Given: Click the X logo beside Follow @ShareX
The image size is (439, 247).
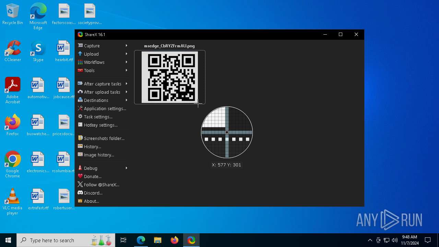Looking at the screenshot, I should (x=80, y=185).
